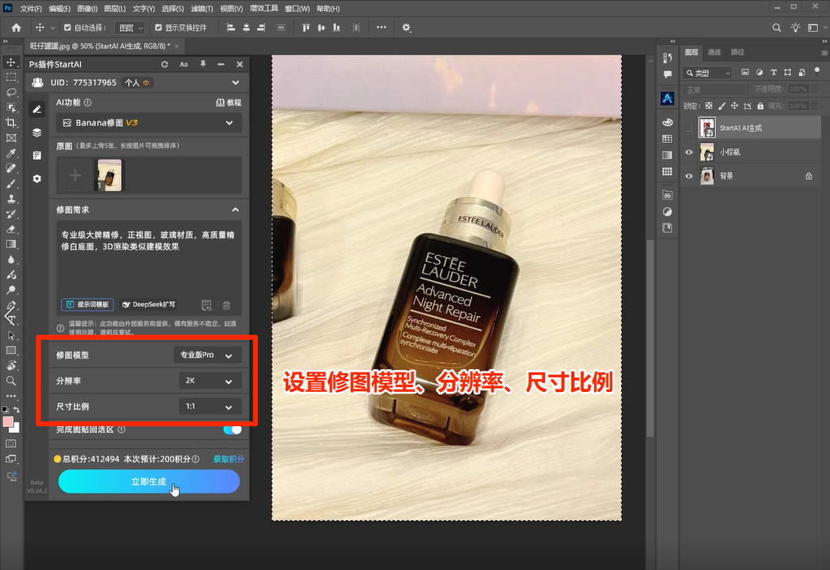
Task: Open the 文件(F) menu
Action: (x=31, y=8)
